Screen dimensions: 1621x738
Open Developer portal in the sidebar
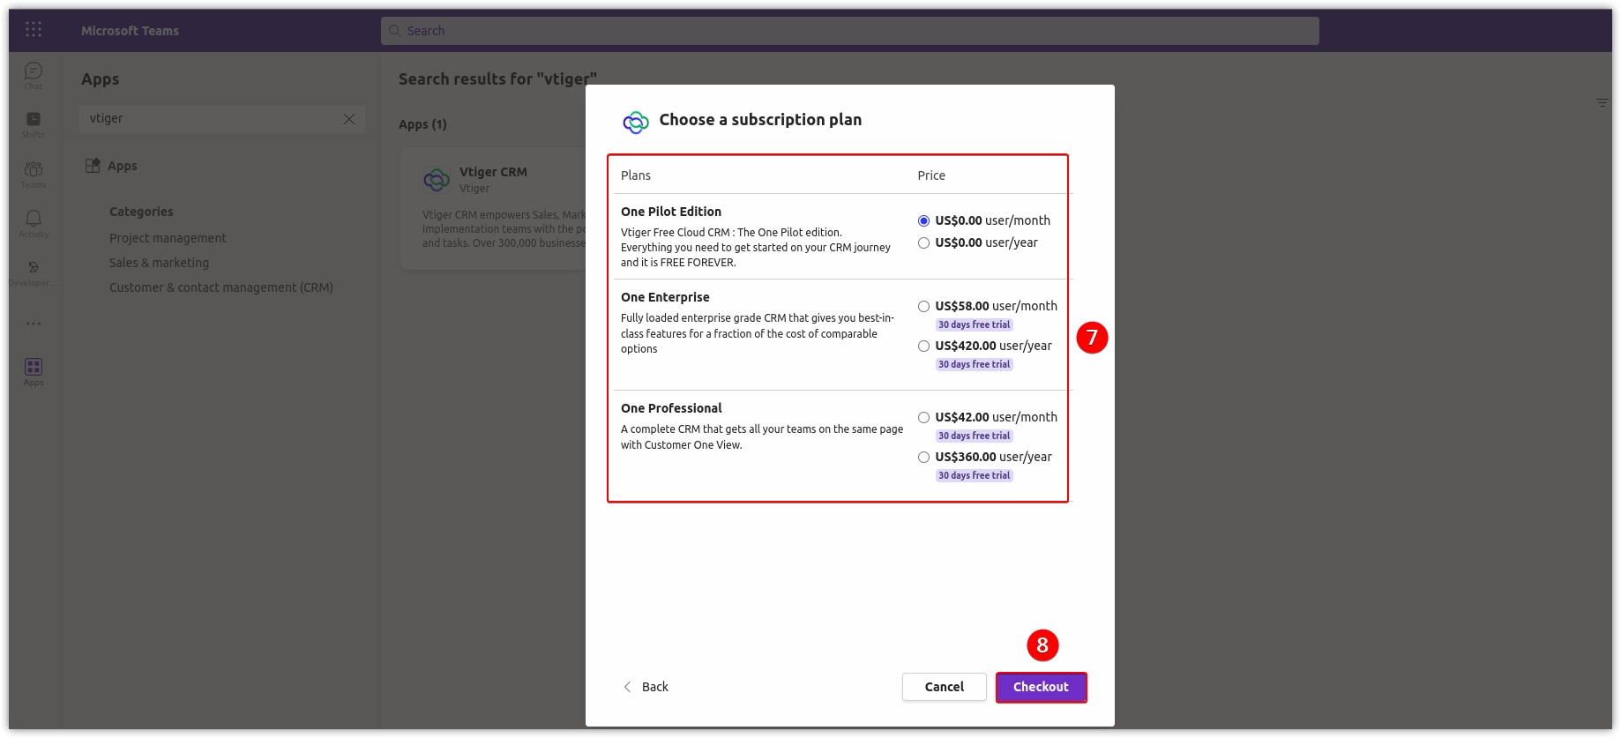click(34, 272)
